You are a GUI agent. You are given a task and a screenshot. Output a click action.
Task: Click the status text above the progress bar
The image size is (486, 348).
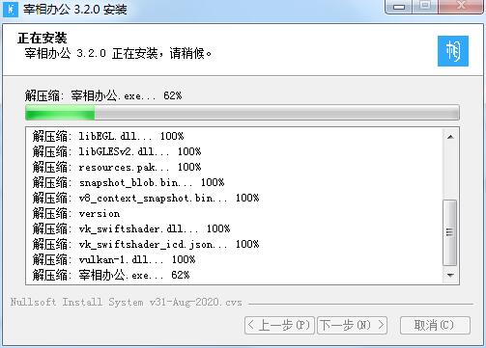pyautogui.click(x=103, y=95)
